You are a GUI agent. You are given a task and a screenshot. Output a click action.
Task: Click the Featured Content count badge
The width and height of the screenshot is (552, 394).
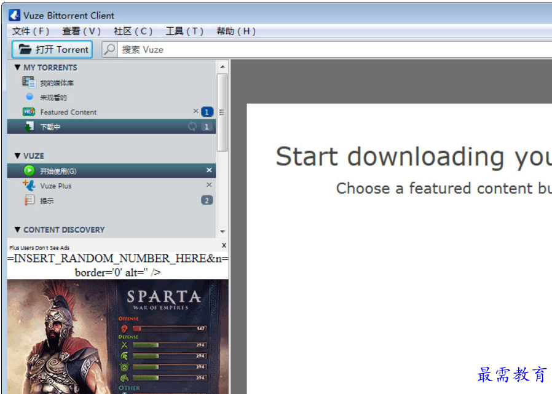[207, 112]
